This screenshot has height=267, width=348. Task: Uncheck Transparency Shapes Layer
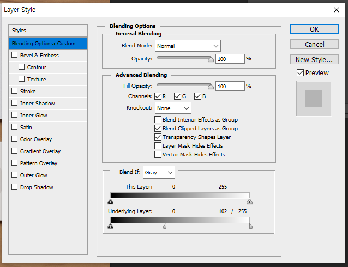pyautogui.click(x=158, y=137)
